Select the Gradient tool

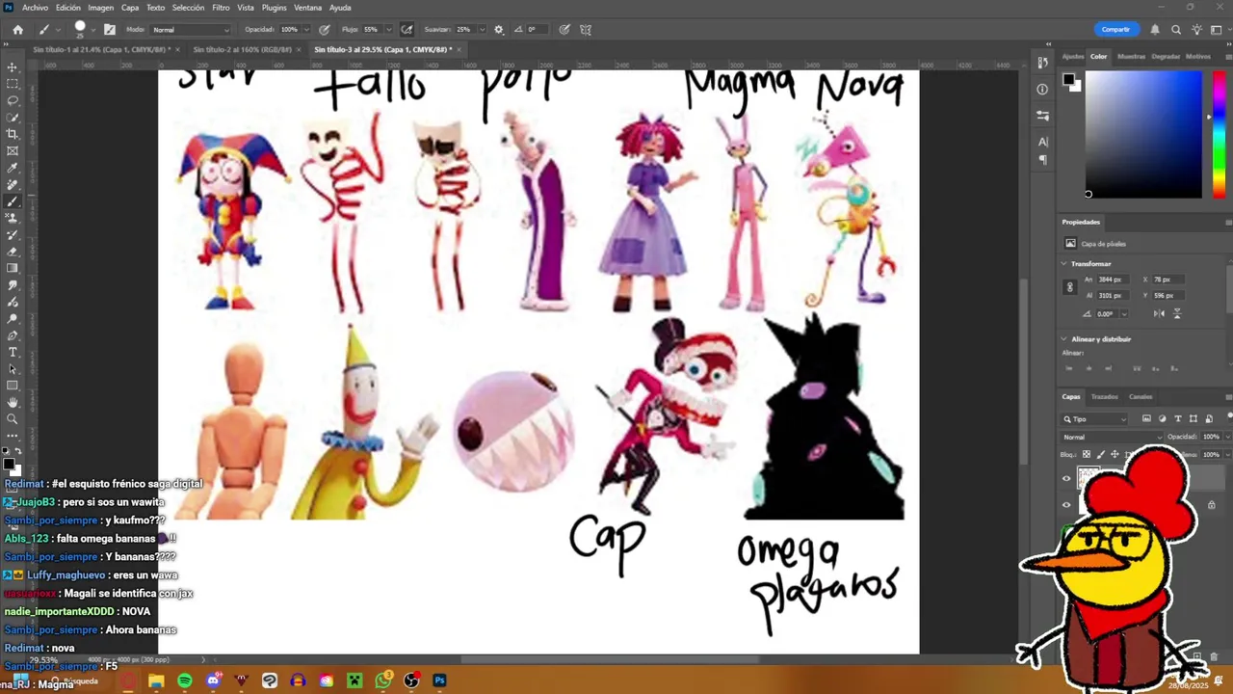tap(13, 268)
